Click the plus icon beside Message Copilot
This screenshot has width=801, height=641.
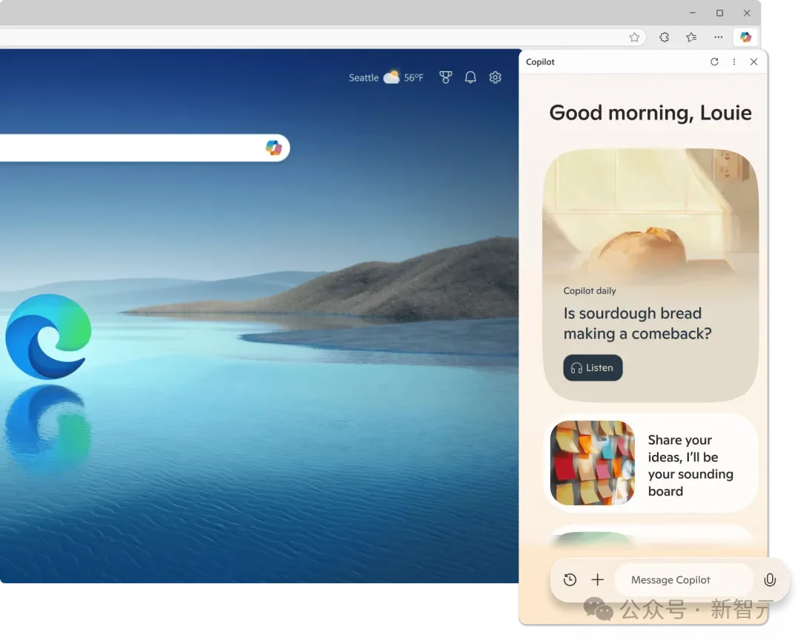(x=597, y=580)
